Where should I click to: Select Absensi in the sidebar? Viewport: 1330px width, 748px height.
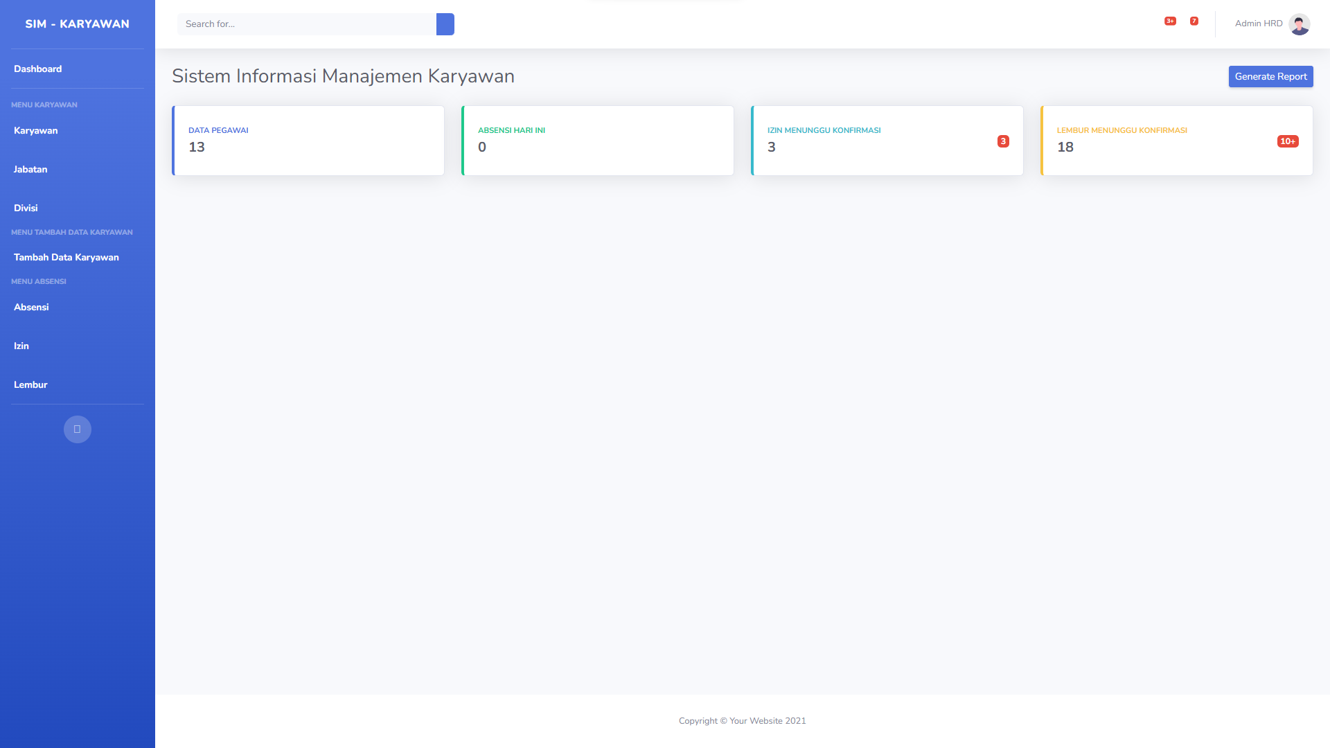31,308
